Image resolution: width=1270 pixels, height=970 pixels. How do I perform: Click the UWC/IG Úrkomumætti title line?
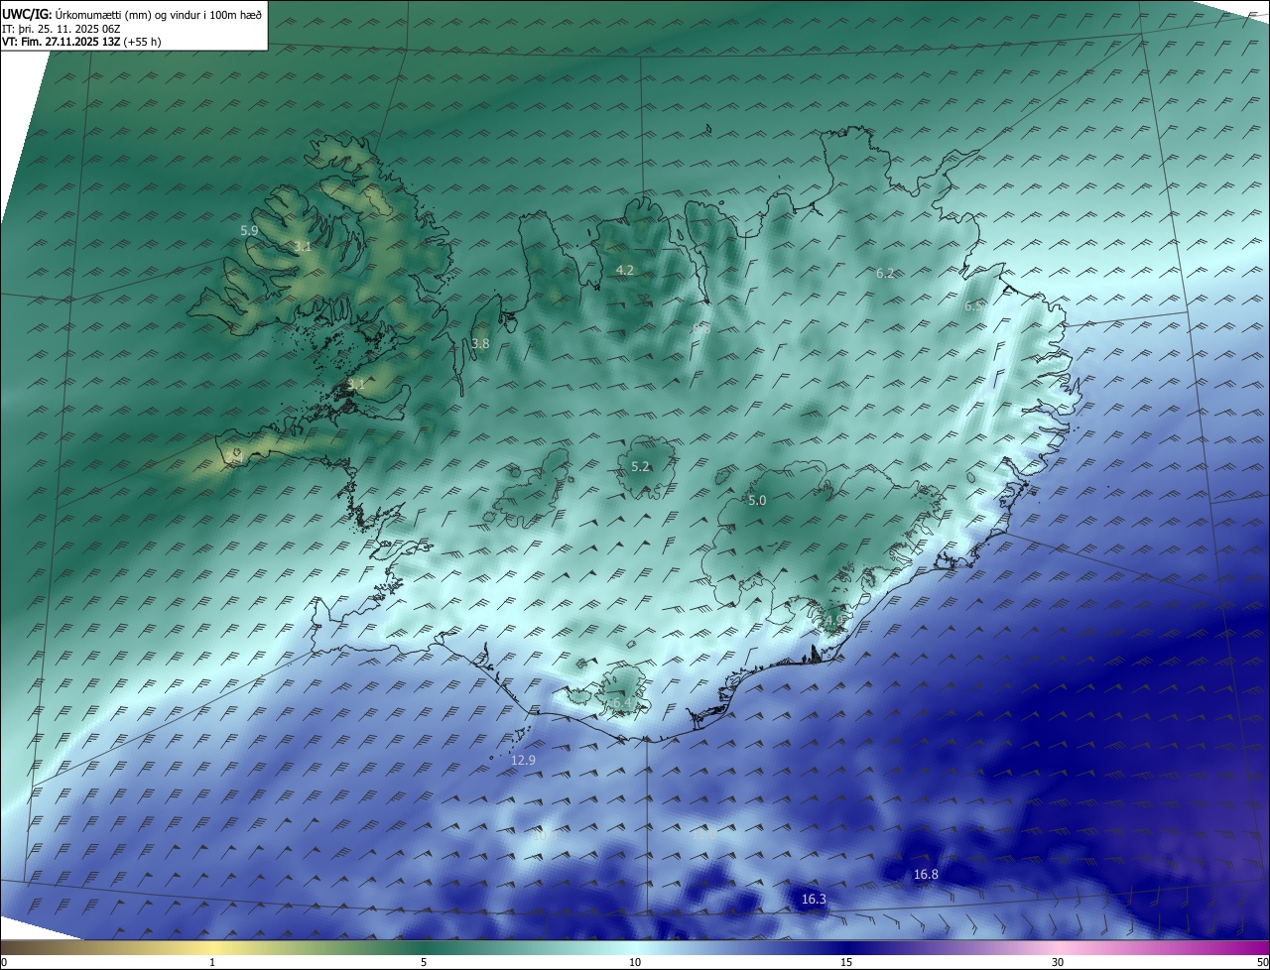132,13
